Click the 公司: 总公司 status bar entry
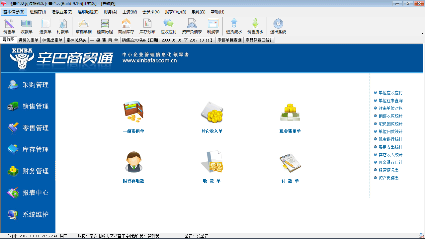 [x=197, y=236]
